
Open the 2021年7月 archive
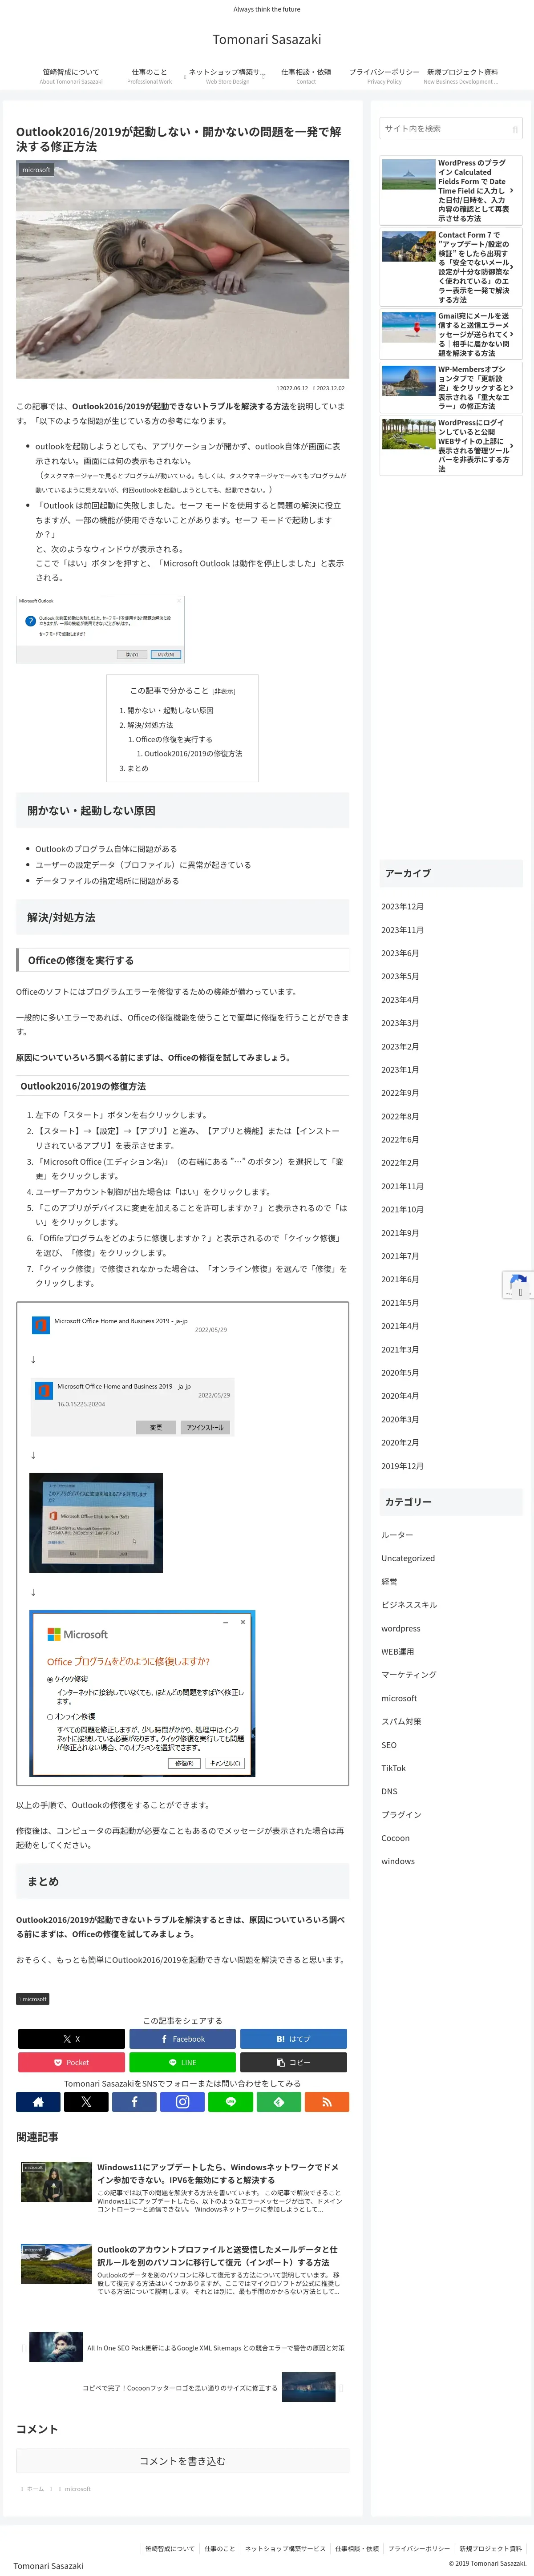click(x=400, y=1256)
